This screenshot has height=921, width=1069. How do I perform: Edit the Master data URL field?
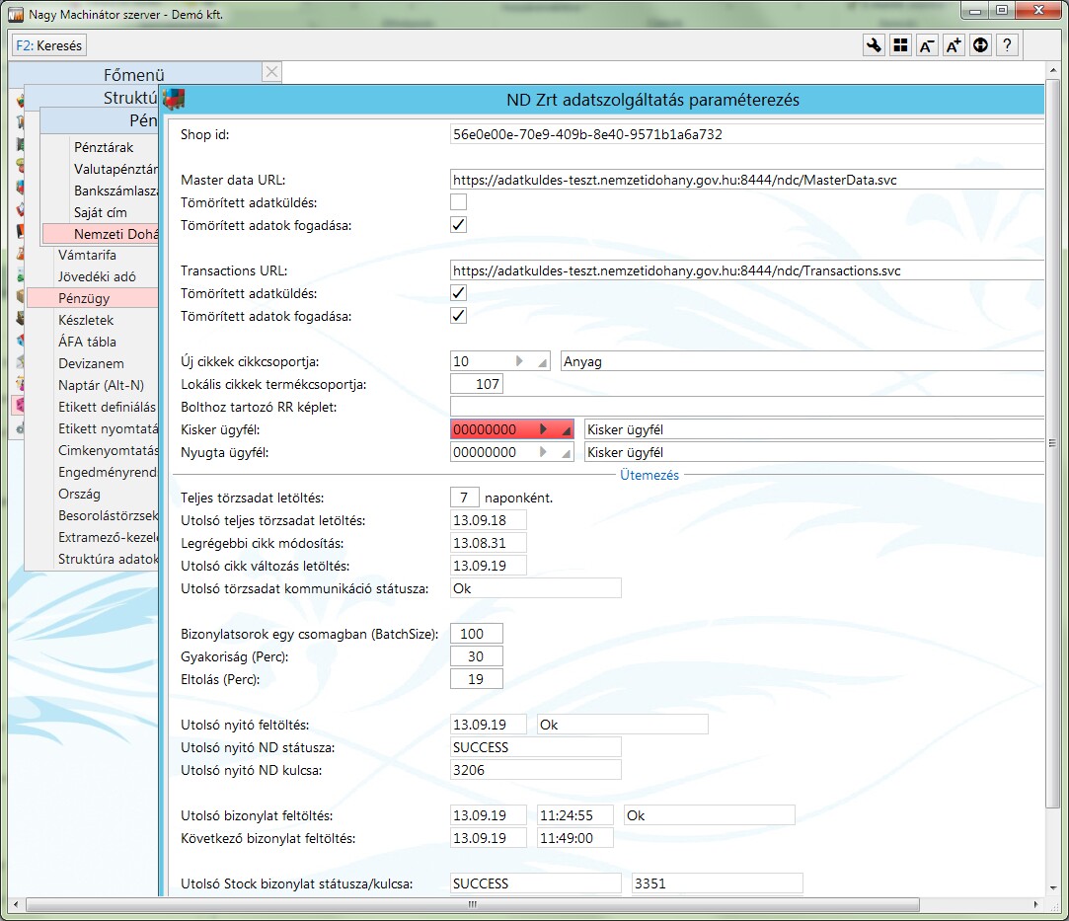click(x=746, y=180)
